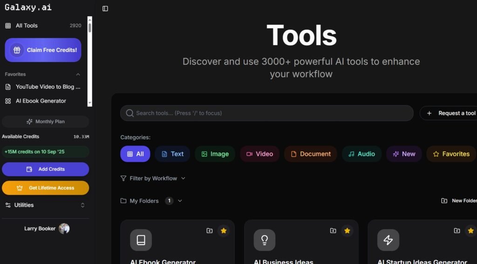477x264 pixels.
Task: Add AI Business Ideas to folder
Action: [x=333, y=230]
